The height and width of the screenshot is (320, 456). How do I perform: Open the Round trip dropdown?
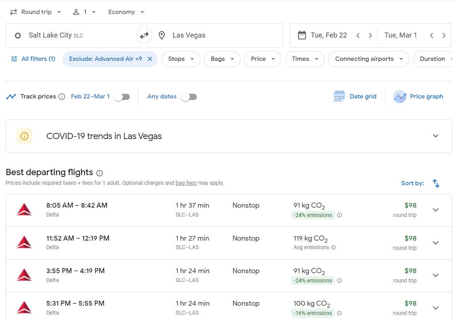pyautogui.click(x=36, y=12)
